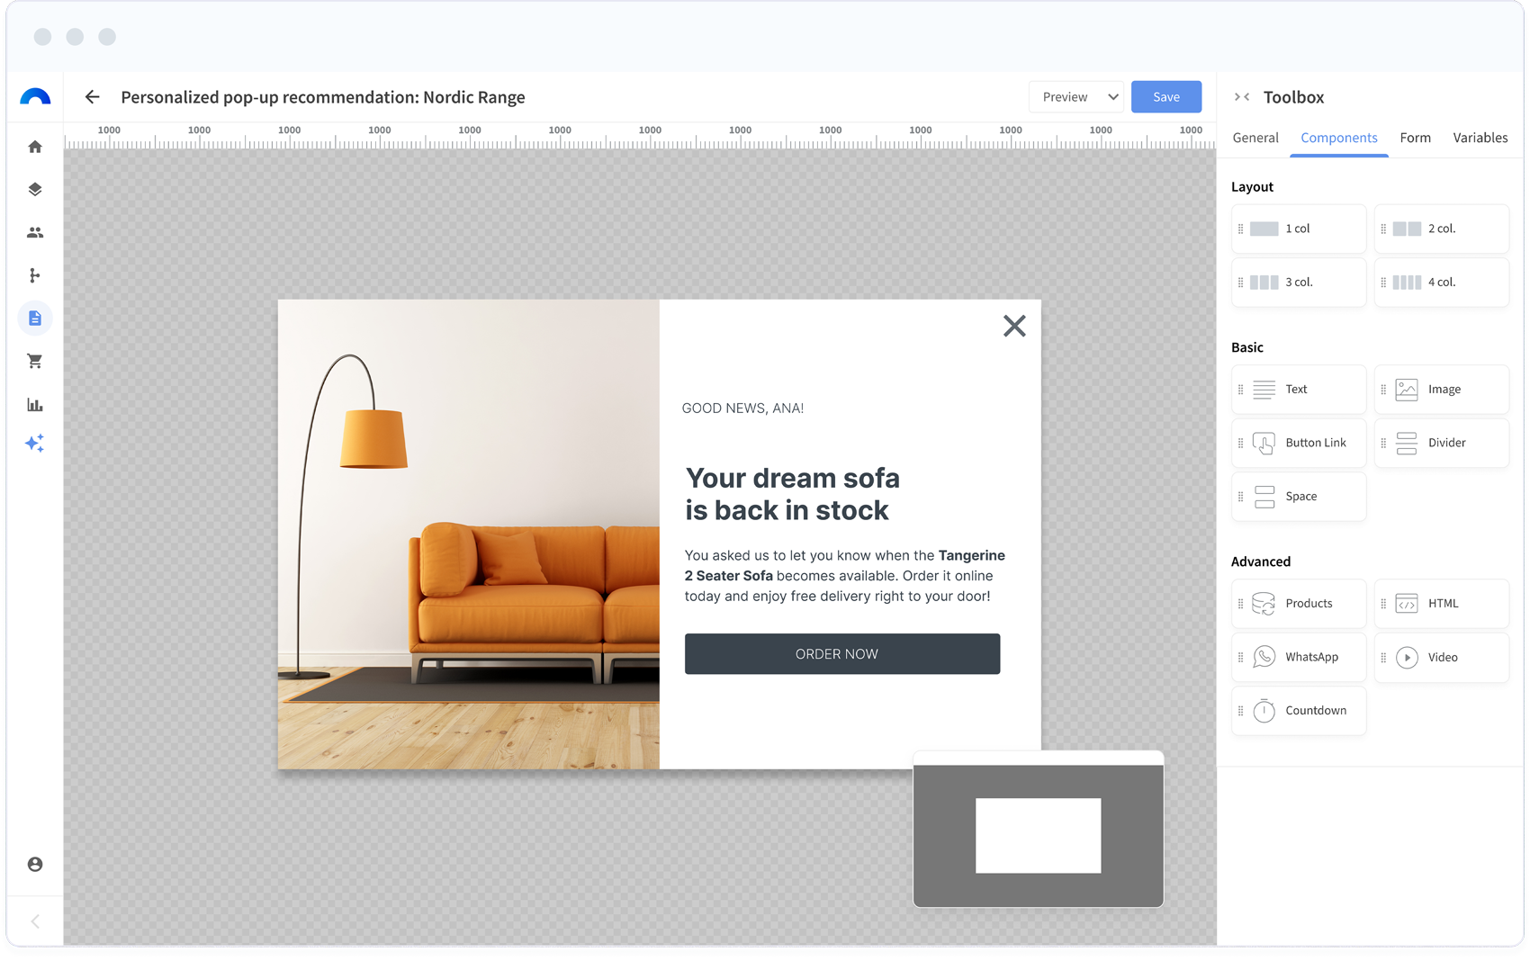The image size is (1530, 970).
Task: Expand the left sidebar chevron
Action: point(35,921)
